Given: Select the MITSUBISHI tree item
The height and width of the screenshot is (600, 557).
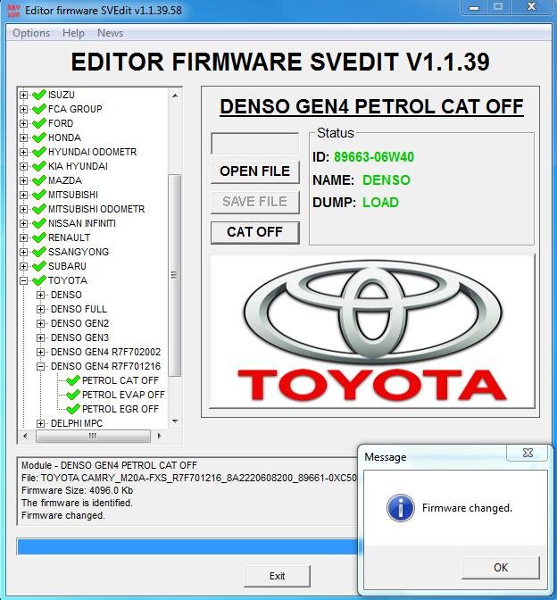Looking at the screenshot, I should (73, 195).
